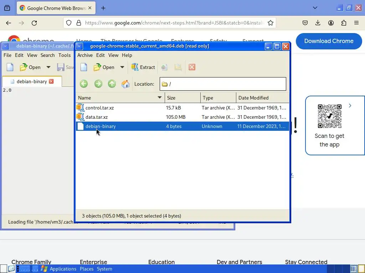The image size is (365, 273).
Task: Select data.tar.xz in the archive list
Action: [x=182, y=117]
